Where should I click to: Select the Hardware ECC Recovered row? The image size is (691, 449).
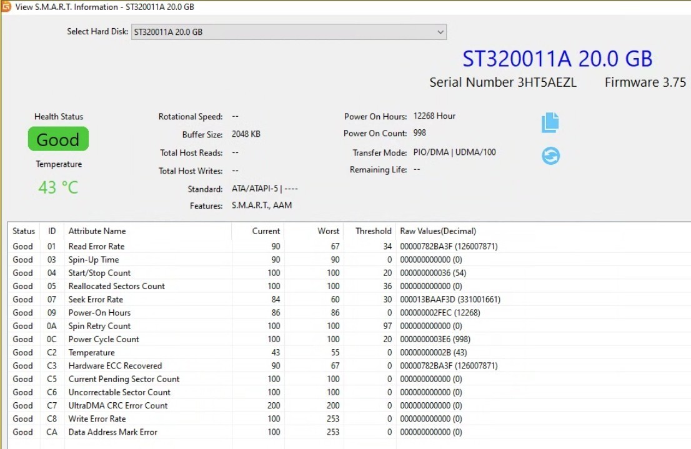(349, 366)
